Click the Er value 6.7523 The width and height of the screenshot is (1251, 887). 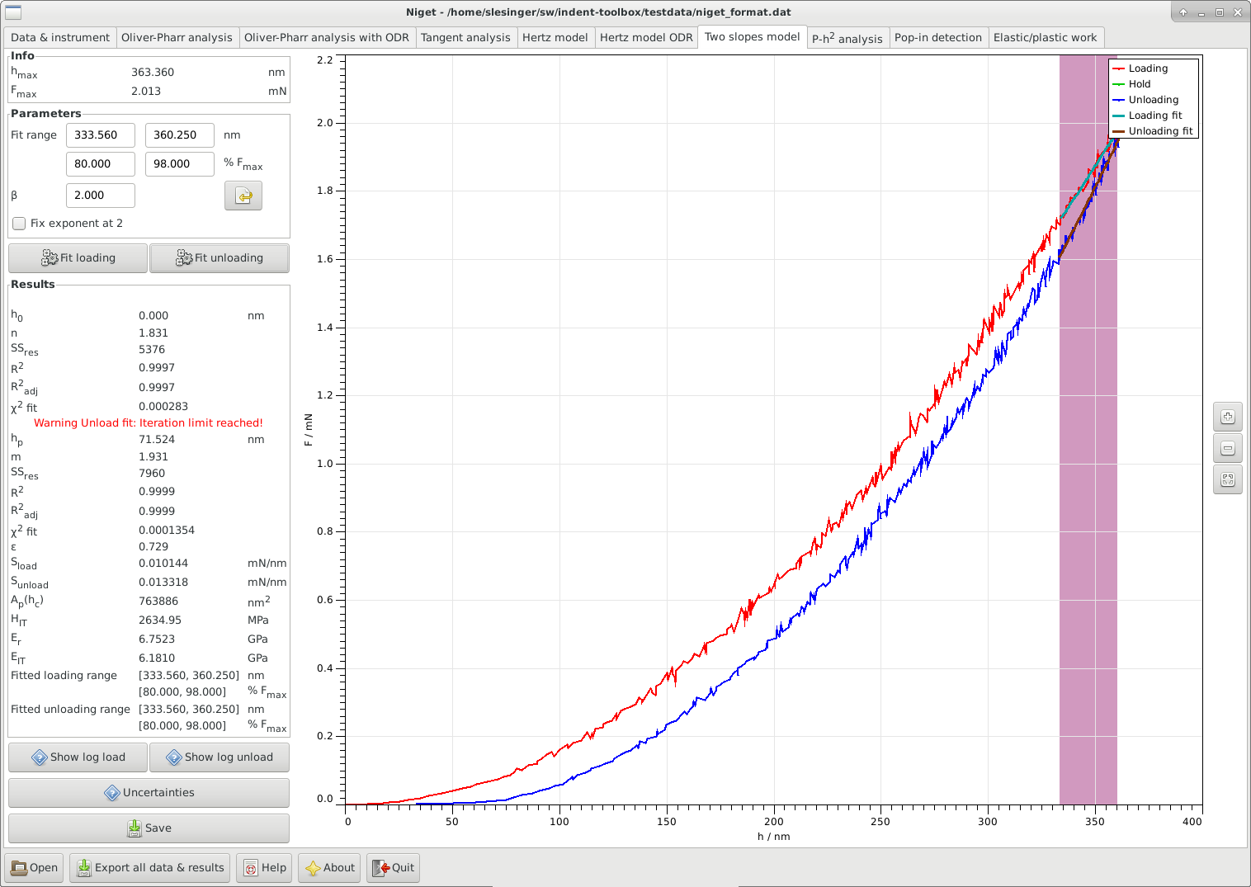(157, 639)
